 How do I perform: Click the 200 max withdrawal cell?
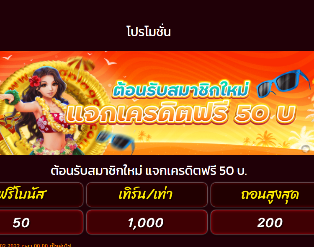click(x=263, y=222)
